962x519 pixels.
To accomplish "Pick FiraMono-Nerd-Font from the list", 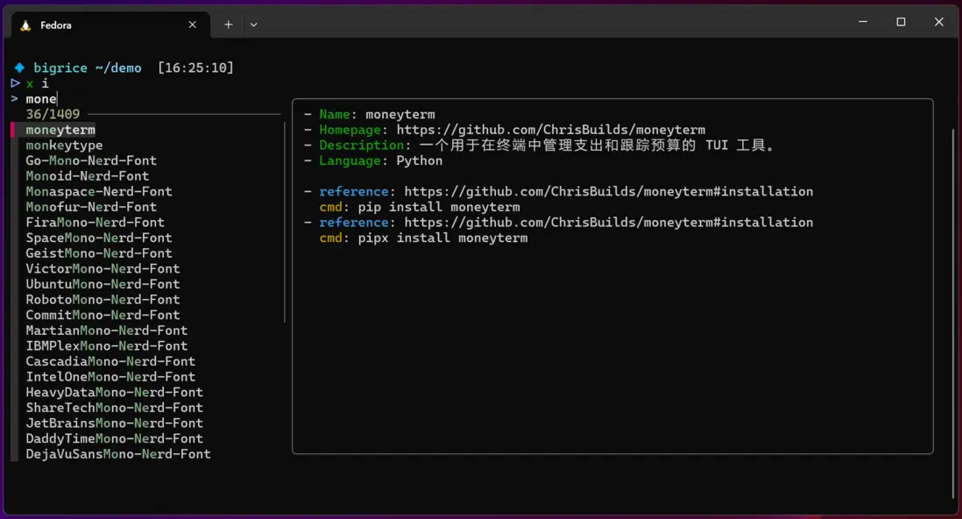I will click(x=95, y=223).
